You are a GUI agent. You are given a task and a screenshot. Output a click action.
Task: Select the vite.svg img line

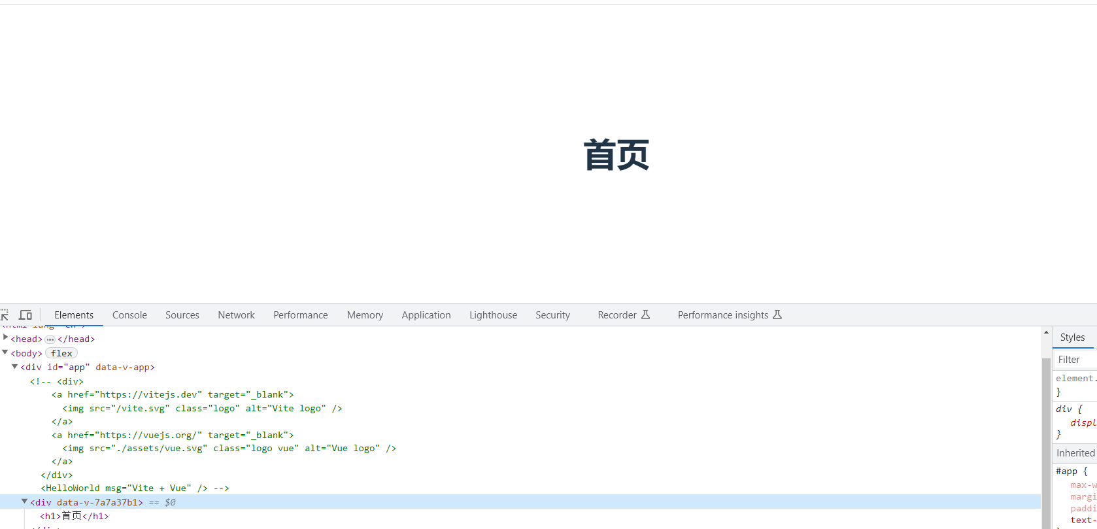(x=203, y=408)
